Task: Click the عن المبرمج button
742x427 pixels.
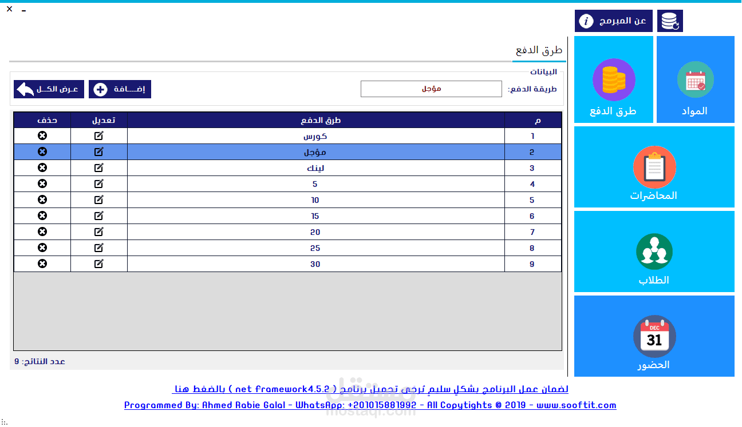Action: tap(614, 21)
